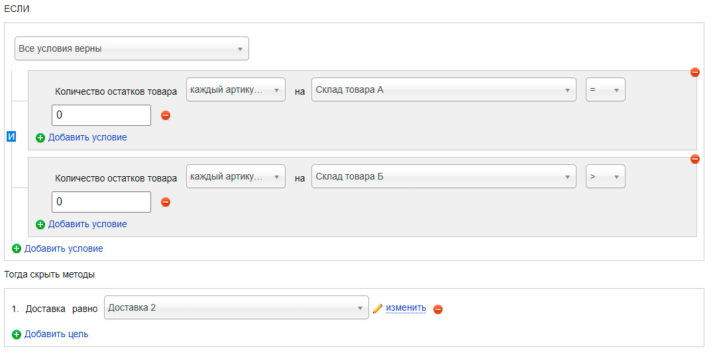Screen dimensions: 713x359
Task: Click the Добавить цель link
Action: 56,334
